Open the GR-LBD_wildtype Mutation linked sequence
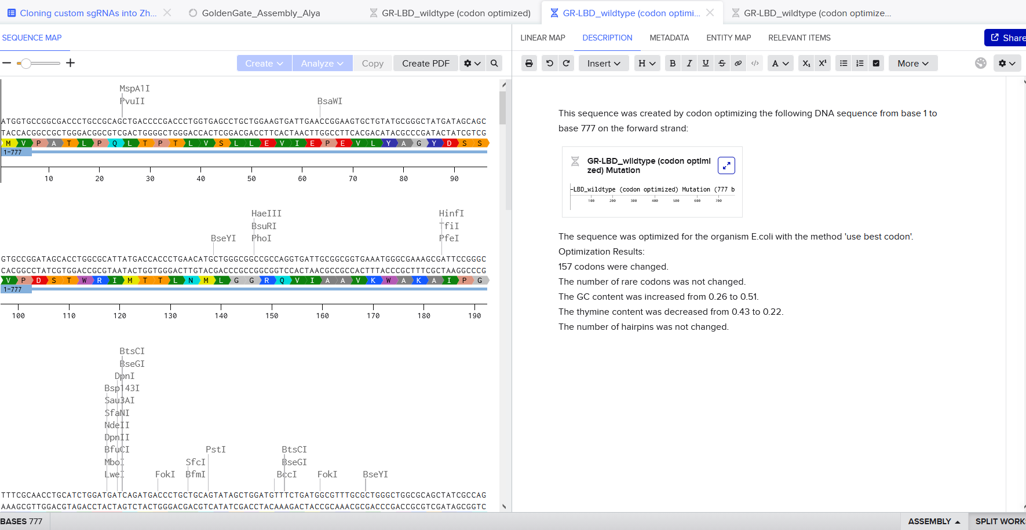1026x530 pixels. click(648, 165)
